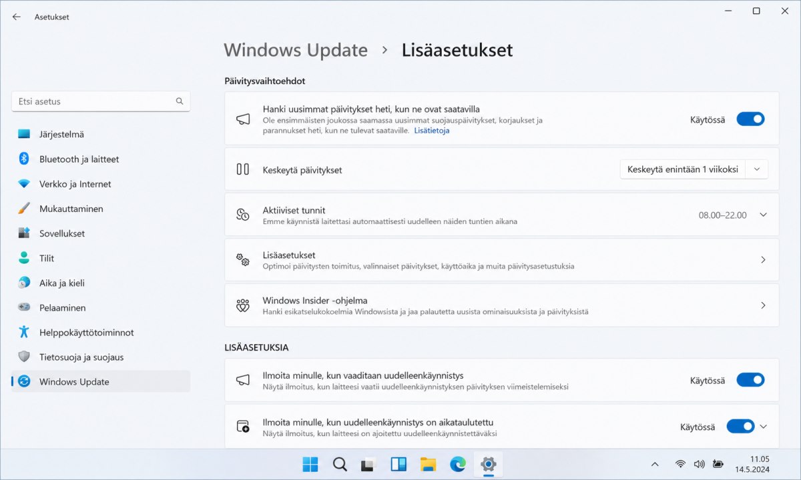This screenshot has height=480, width=801.
Task: Click the Aktiiviset tunnit row title
Action: [x=294, y=210]
